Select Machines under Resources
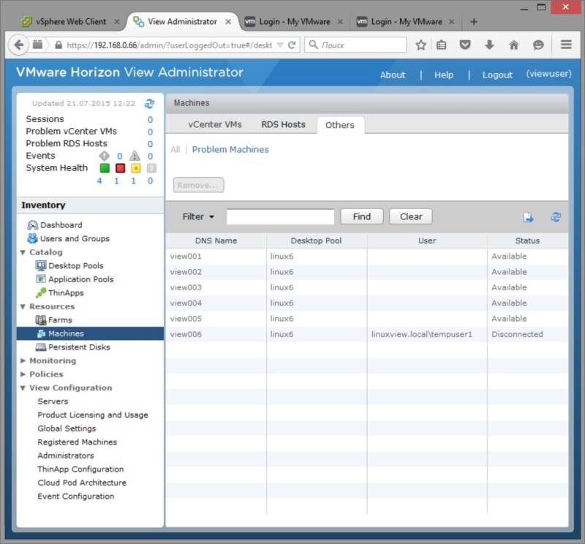The width and height of the screenshot is (585, 544). click(90, 333)
